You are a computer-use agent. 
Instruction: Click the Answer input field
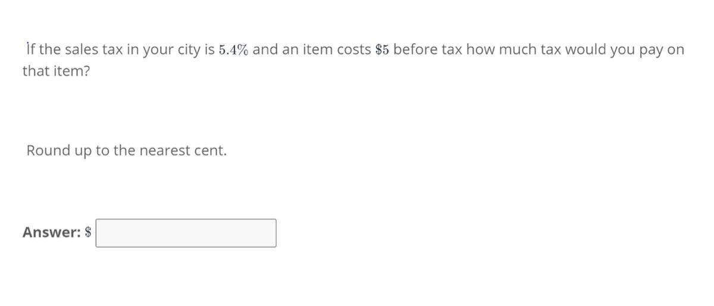[186, 233]
